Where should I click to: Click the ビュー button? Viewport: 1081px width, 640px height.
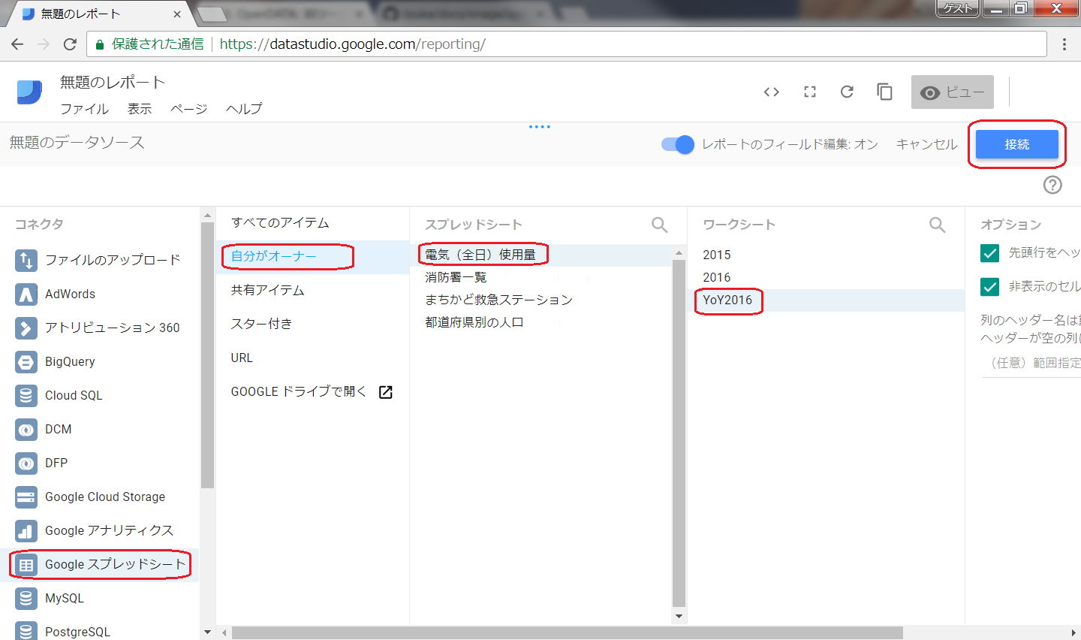pos(953,92)
